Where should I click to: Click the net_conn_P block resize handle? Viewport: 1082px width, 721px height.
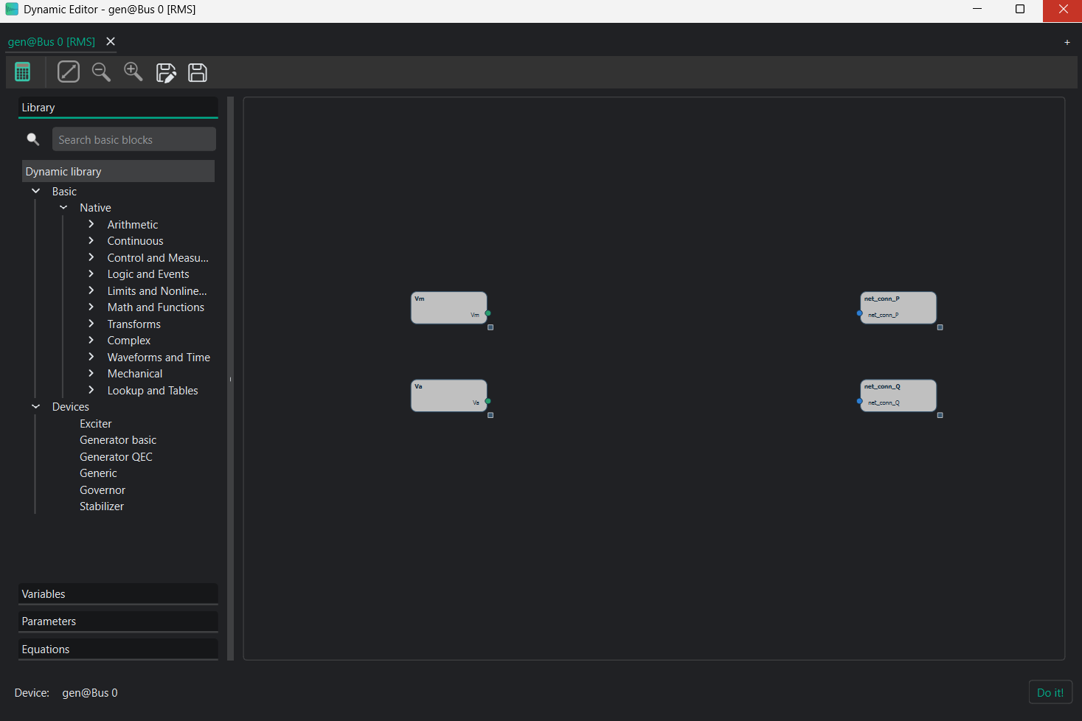pyautogui.click(x=940, y=327)
